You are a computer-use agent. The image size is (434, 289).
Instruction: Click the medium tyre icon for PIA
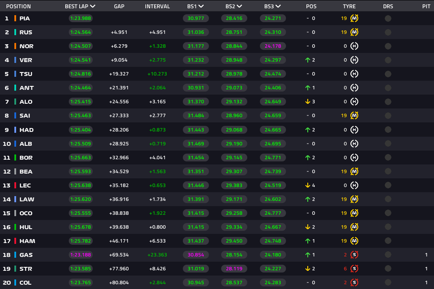pyautogui.click(x=354, y=18)
